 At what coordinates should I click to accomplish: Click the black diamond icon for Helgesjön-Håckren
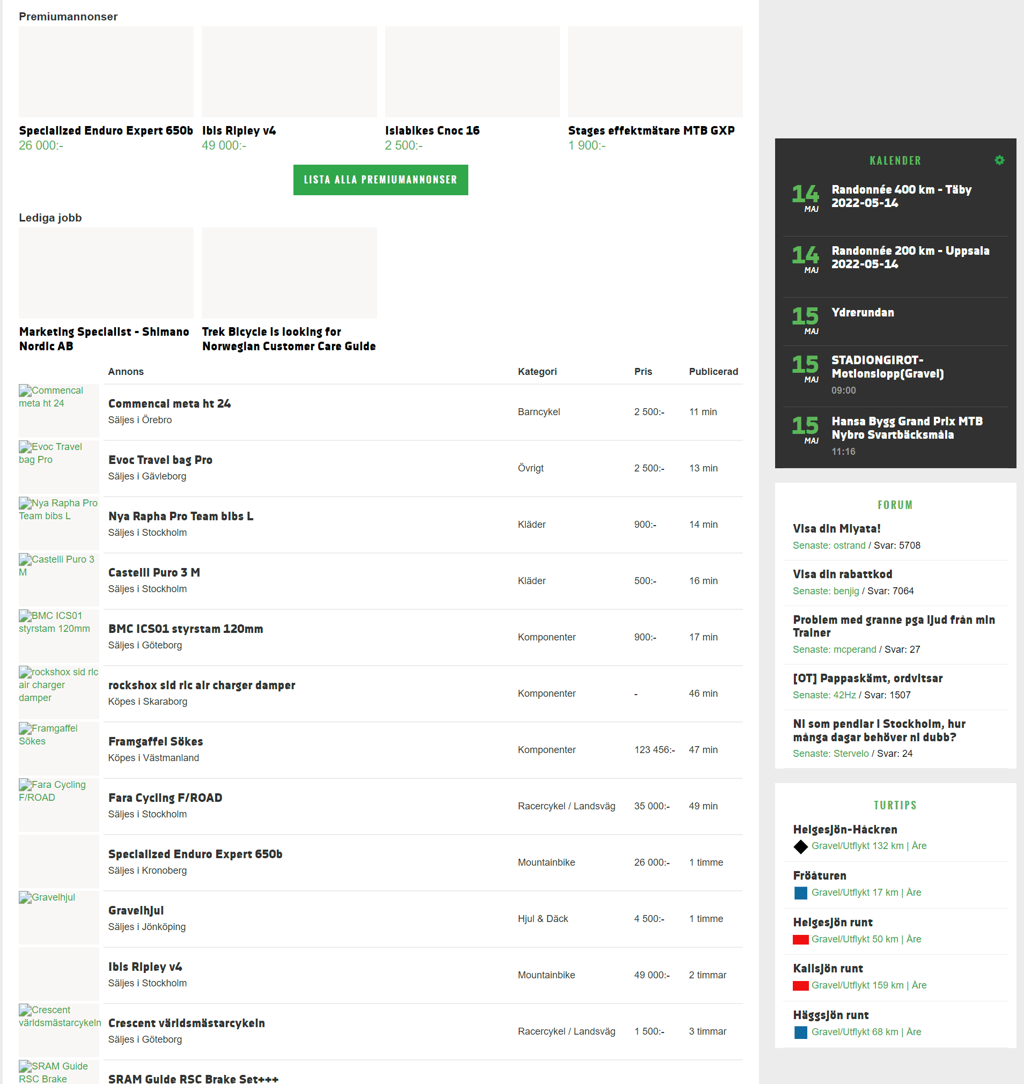point(800,846)
